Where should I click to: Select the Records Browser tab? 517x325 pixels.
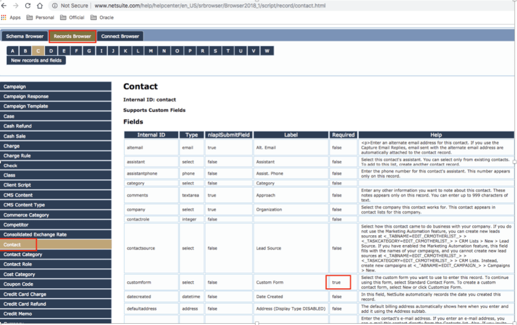pos(73,36)
